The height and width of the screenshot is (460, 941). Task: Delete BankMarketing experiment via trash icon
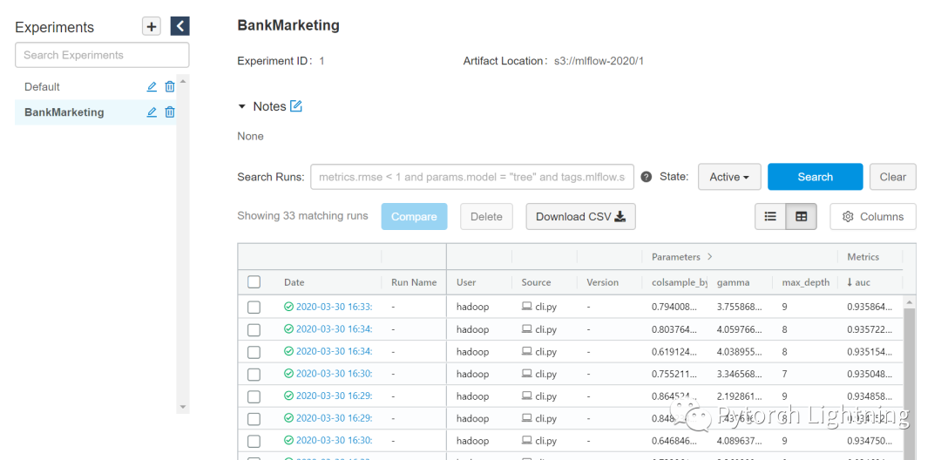(170, 112)
